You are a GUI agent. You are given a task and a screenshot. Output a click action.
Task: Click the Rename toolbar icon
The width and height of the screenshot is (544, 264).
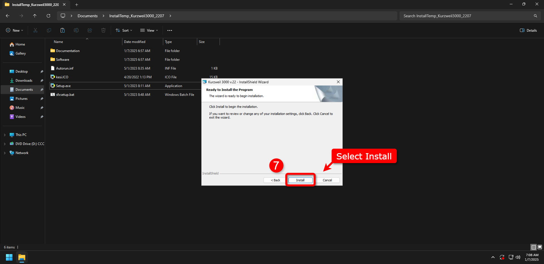coord(76,30)
